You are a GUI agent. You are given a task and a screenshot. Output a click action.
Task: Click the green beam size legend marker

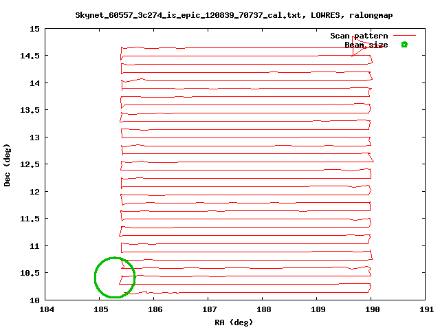click(404, 45)
